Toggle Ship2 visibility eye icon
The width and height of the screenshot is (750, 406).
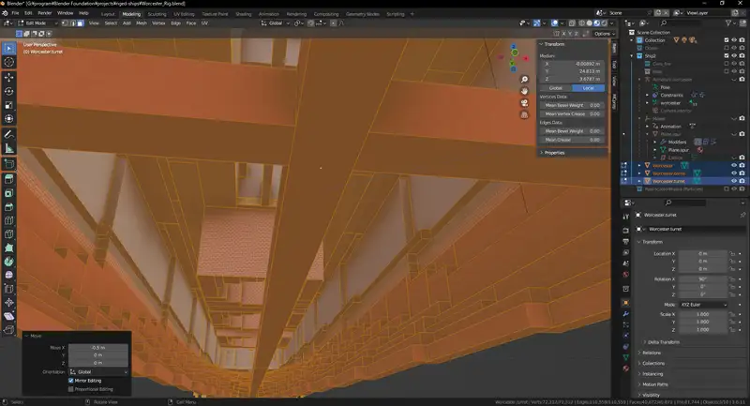coord(734,56)
